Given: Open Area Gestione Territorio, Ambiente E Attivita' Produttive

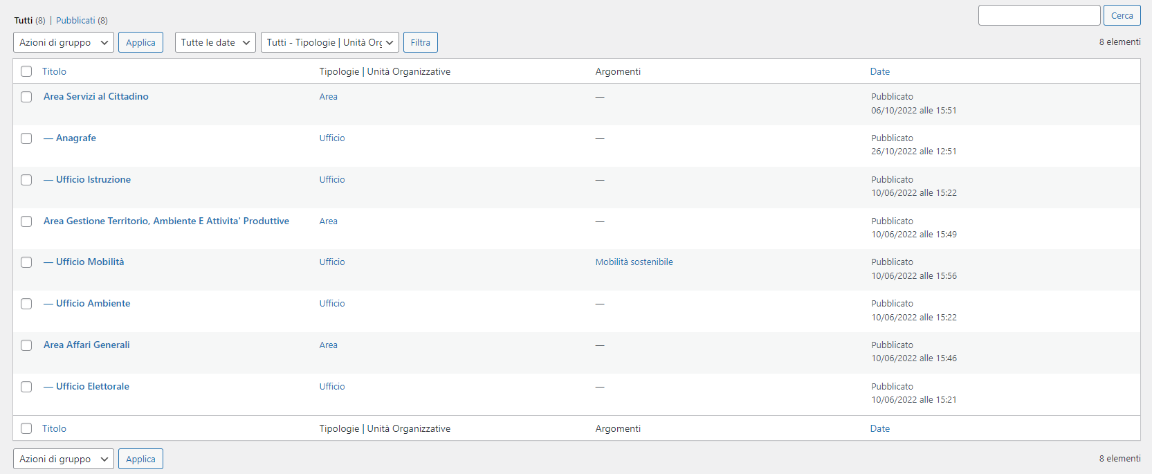Looking at the screenshot, I should pos(166,221).
